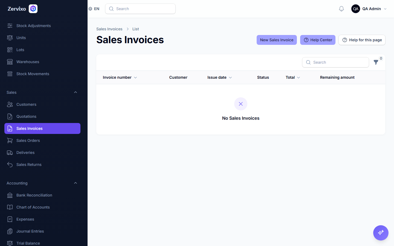Focus the table Search field
Image resolution: width=394 pixels, height=246 pixels.
pyautogui.click(x=335, y=62)
